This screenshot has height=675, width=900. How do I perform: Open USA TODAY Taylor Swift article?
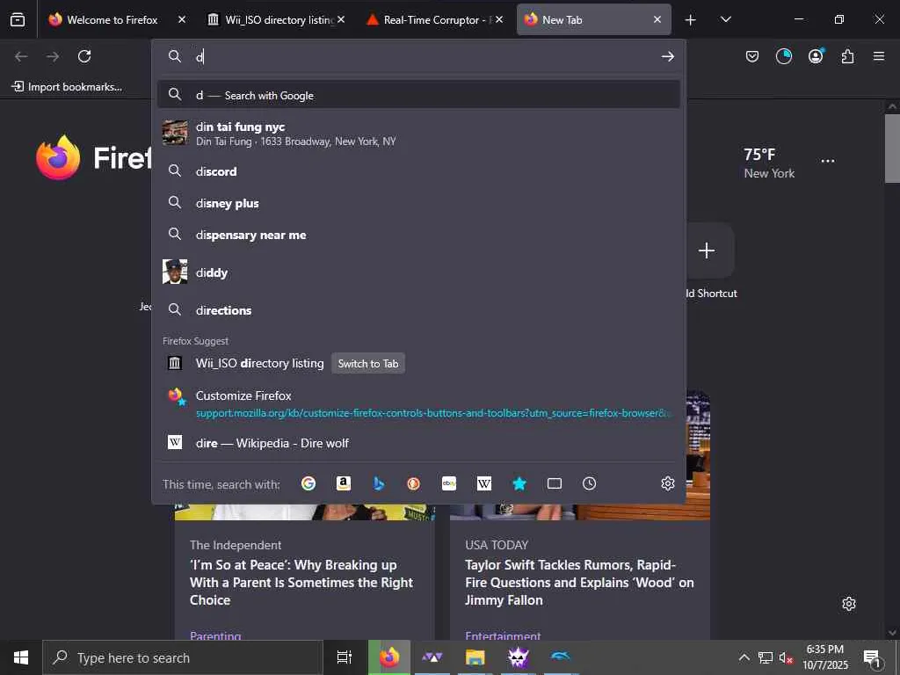click(579, 582)
